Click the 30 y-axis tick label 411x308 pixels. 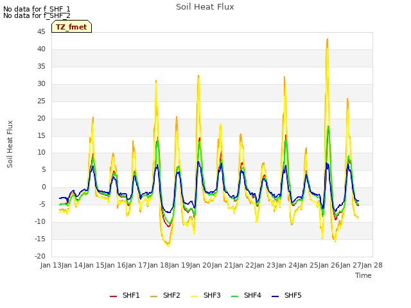click(x=41, y=84)
